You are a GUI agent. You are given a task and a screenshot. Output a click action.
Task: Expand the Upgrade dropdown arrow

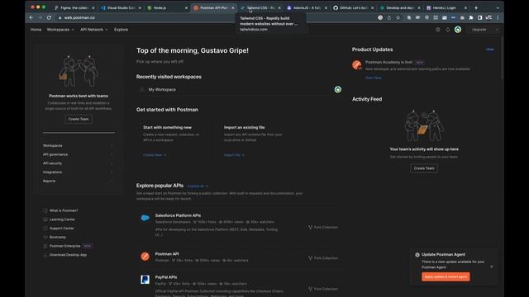click(497, 30)
